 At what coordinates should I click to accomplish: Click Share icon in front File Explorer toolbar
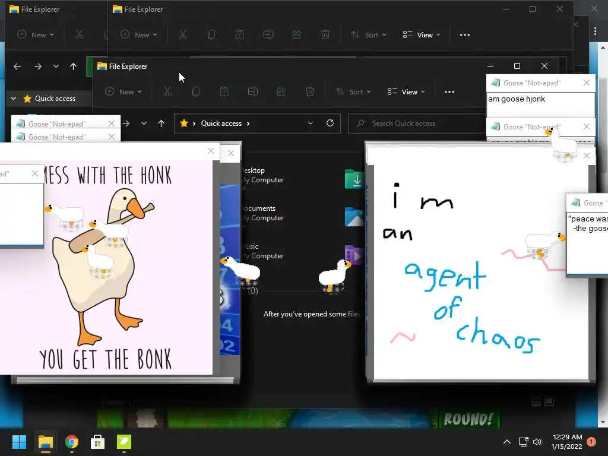[x=281, y=92]
